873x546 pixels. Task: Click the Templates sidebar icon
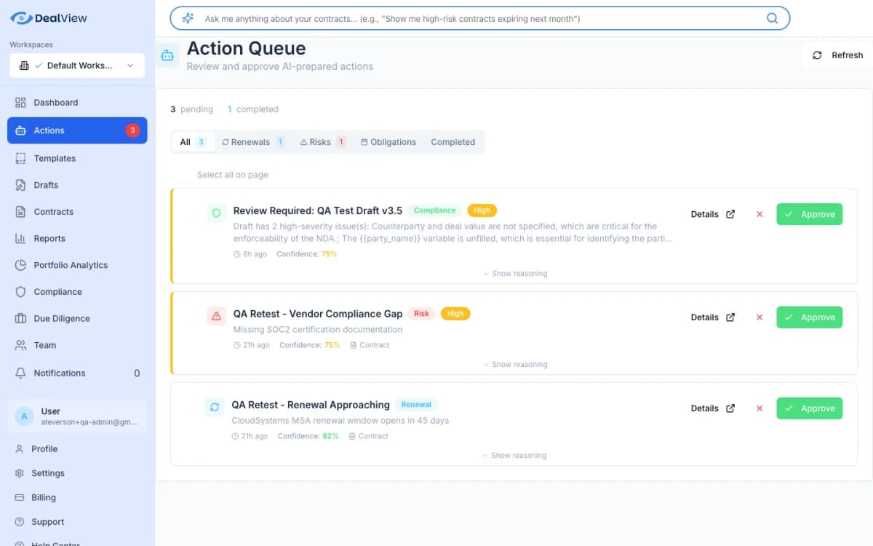coord(20,158)
